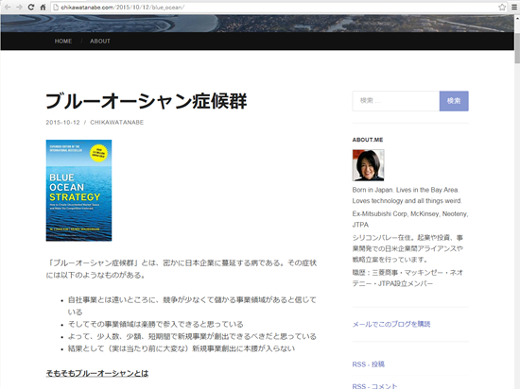The height and width of the screenshot is (389, 520).
Task: Open the Chrome hamburger menu
Action: (514, 7)
